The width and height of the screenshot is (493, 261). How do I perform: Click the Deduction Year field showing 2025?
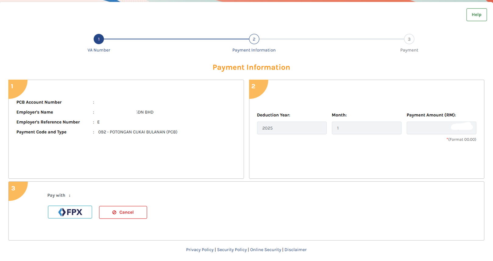coord(291,128)
